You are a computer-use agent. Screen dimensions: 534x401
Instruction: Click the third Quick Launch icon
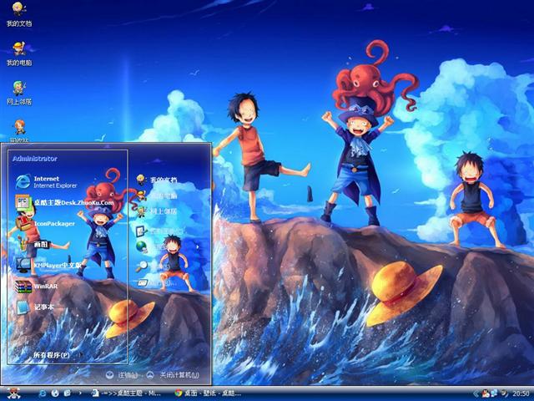67,393
